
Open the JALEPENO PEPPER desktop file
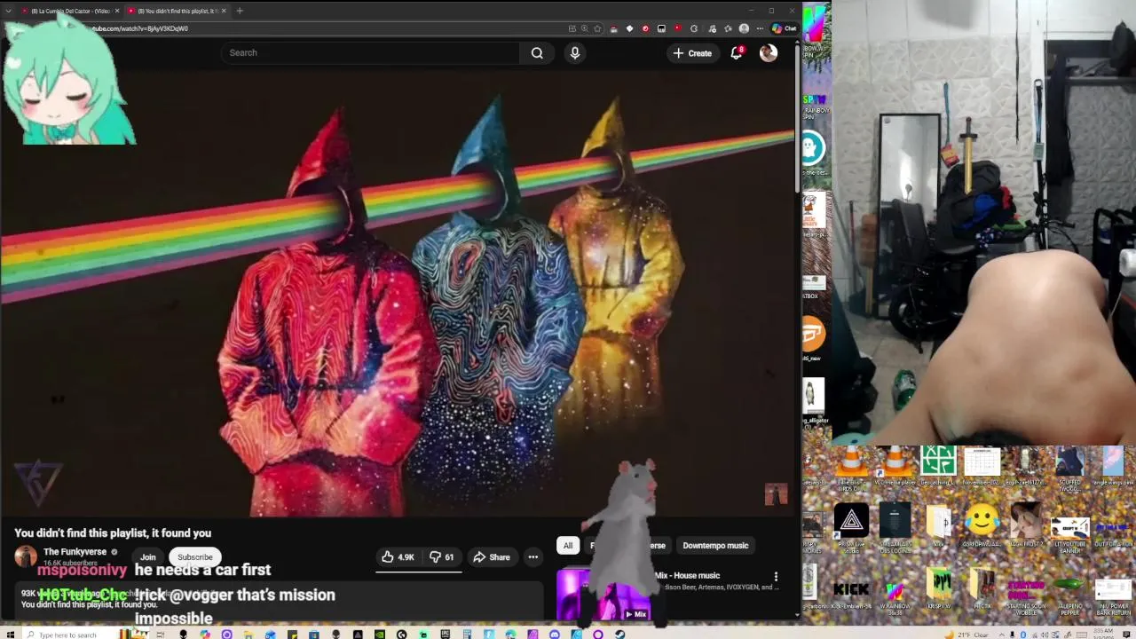pos(1069,595)
